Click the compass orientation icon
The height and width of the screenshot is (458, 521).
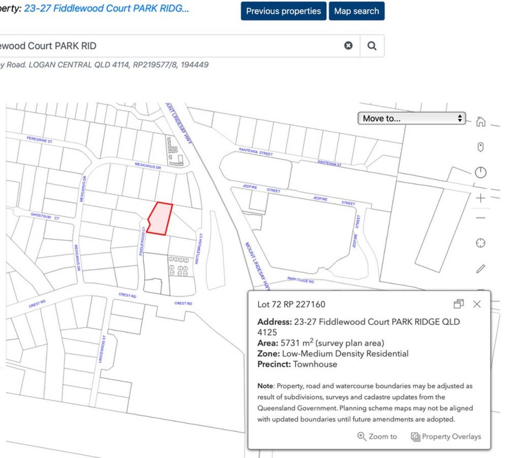click(480, 173)
